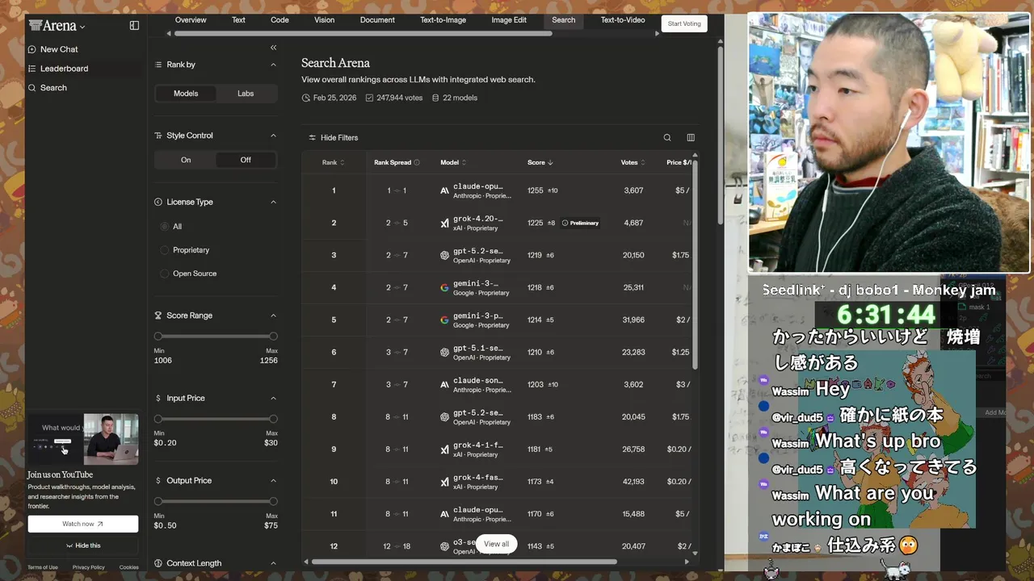Open the Image Edit tab
Image resolution: width=1034 pixels, height=581 pixels.
click(x=509, y=20)
